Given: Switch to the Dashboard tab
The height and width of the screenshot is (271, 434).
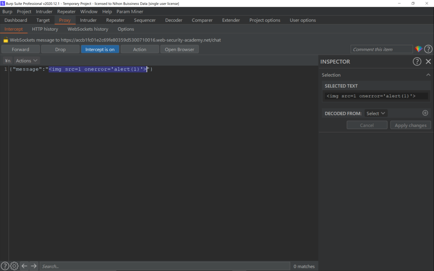Looking at the screenshot, I should (16, 20).
